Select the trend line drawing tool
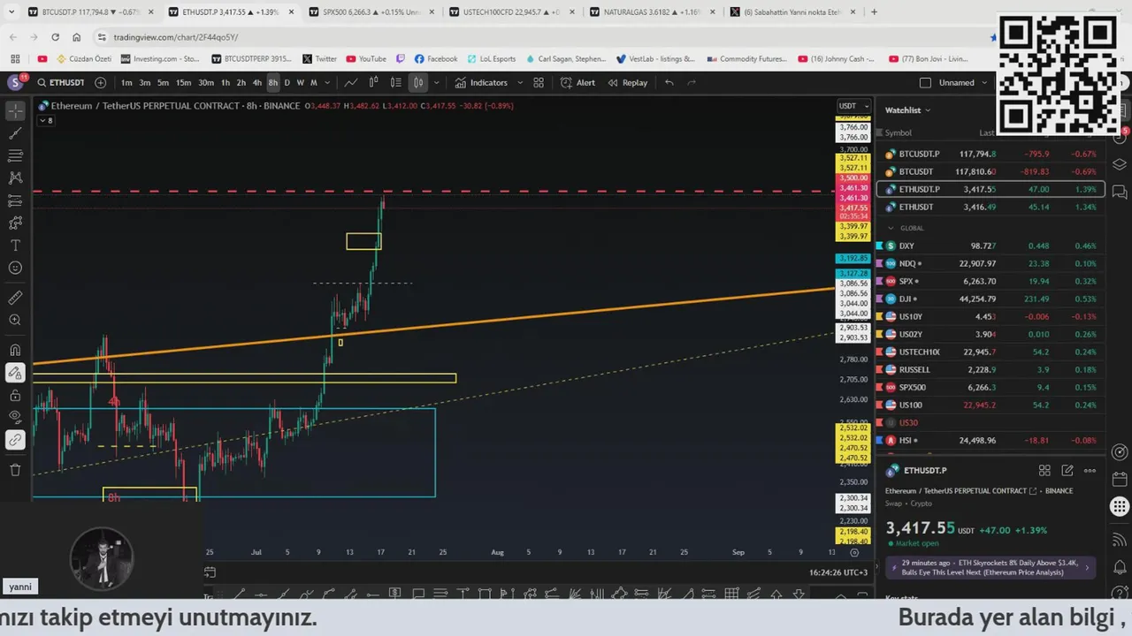1132x636 pixels. click(x=15, y=133)
